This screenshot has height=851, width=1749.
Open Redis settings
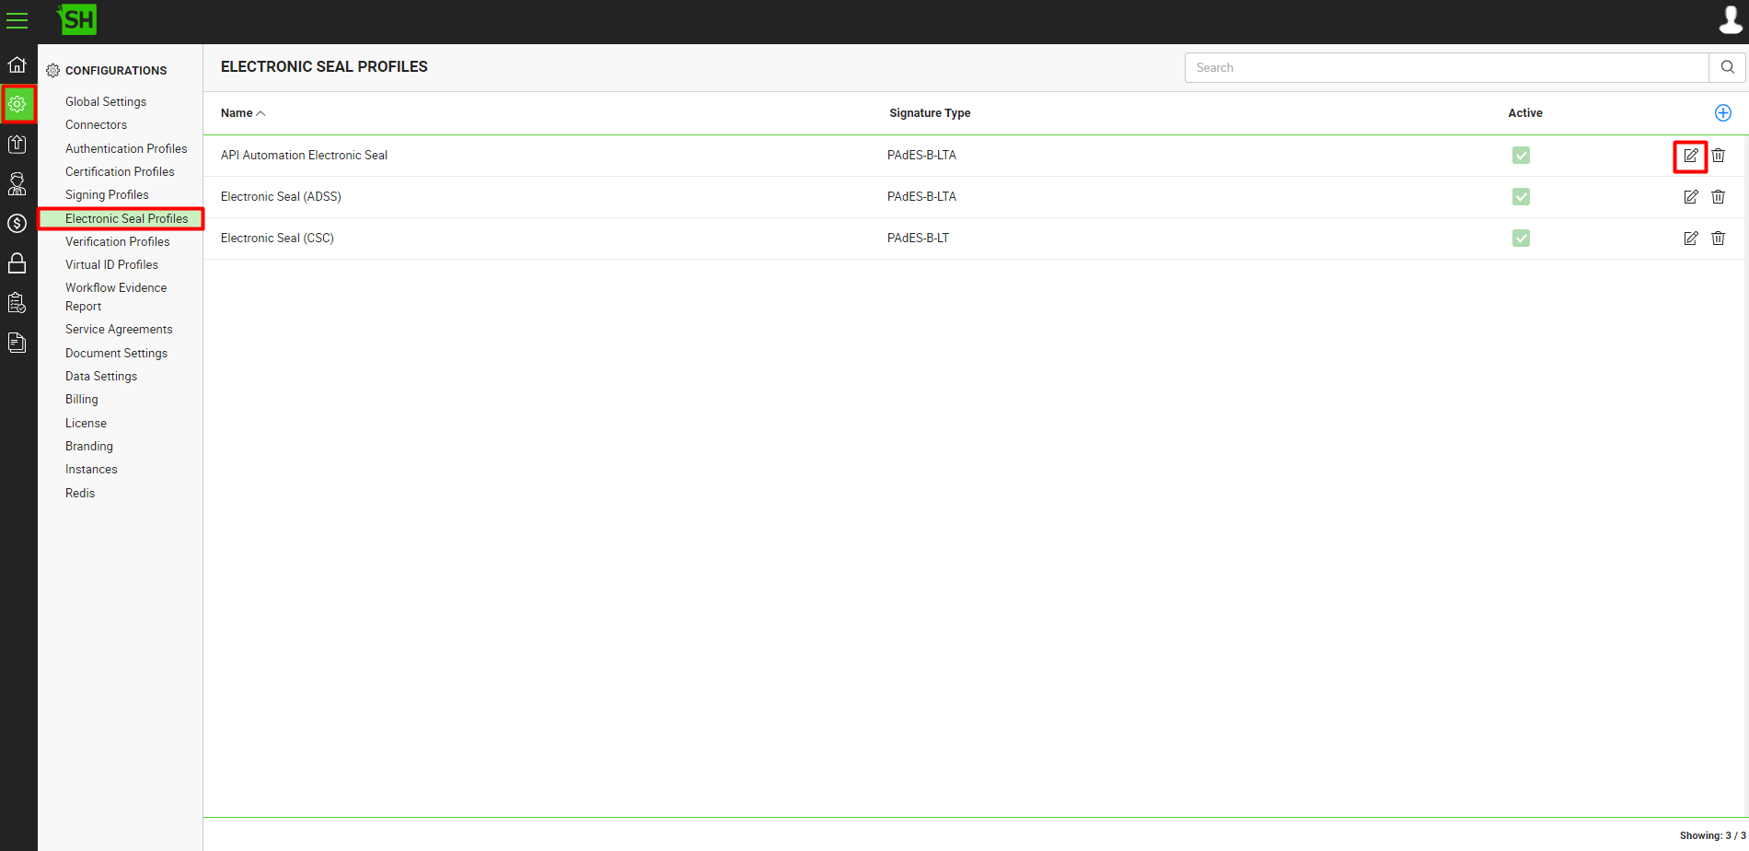[x=80, y=493]
